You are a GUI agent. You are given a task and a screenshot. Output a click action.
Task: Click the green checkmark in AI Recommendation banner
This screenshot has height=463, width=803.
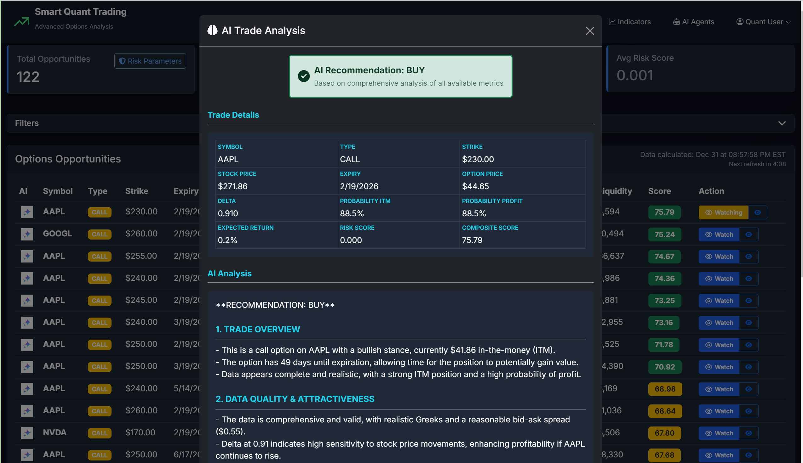pos(304,76)
